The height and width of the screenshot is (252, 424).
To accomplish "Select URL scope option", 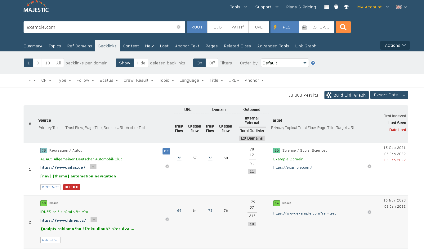I will click(259, 27).
